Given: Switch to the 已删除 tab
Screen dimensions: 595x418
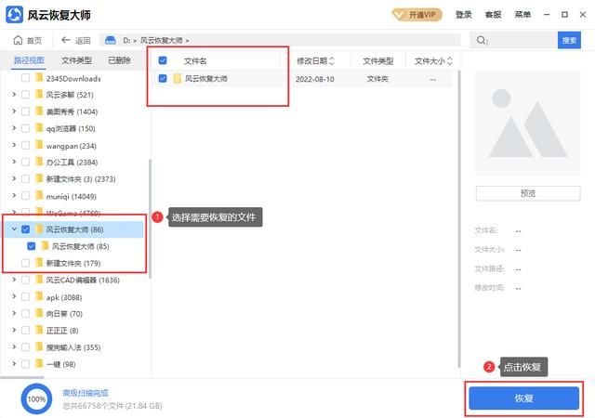Looking at the screenshot, I should [119, 60].
